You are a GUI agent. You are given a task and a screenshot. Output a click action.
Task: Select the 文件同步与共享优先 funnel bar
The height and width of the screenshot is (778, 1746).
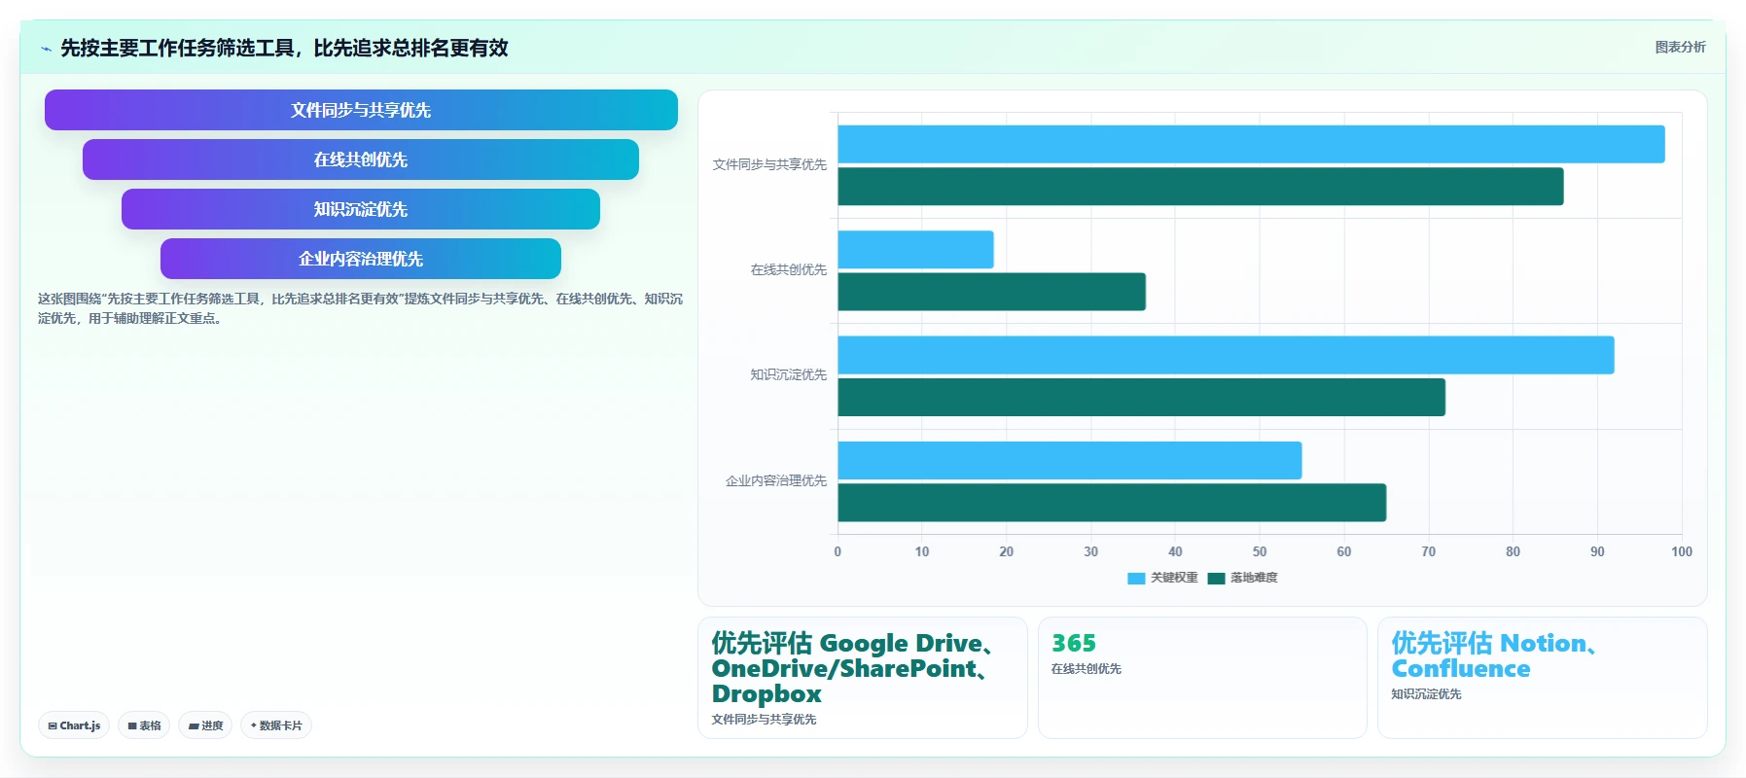pyautogui.click(x=361, y=110)
